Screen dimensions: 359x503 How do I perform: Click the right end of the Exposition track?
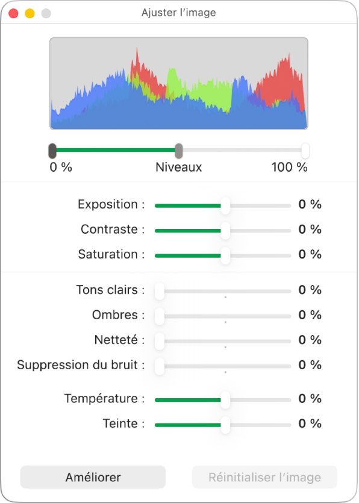point(289,205)
